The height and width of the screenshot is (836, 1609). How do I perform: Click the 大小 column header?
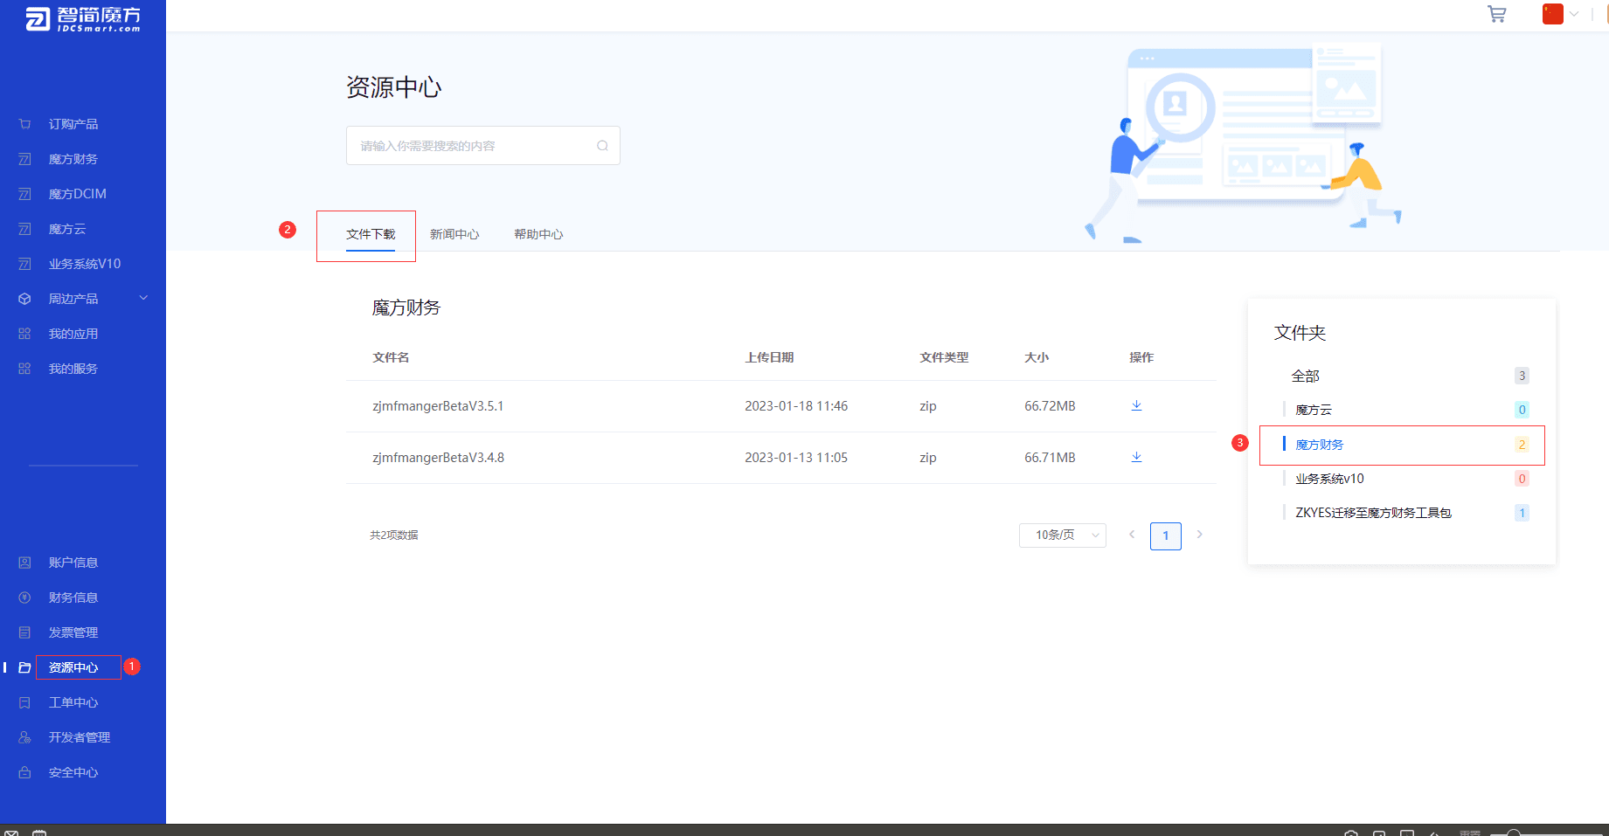click(1037, 357)
